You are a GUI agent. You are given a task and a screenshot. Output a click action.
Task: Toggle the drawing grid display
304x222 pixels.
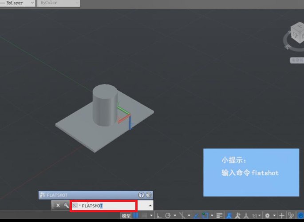136,216
